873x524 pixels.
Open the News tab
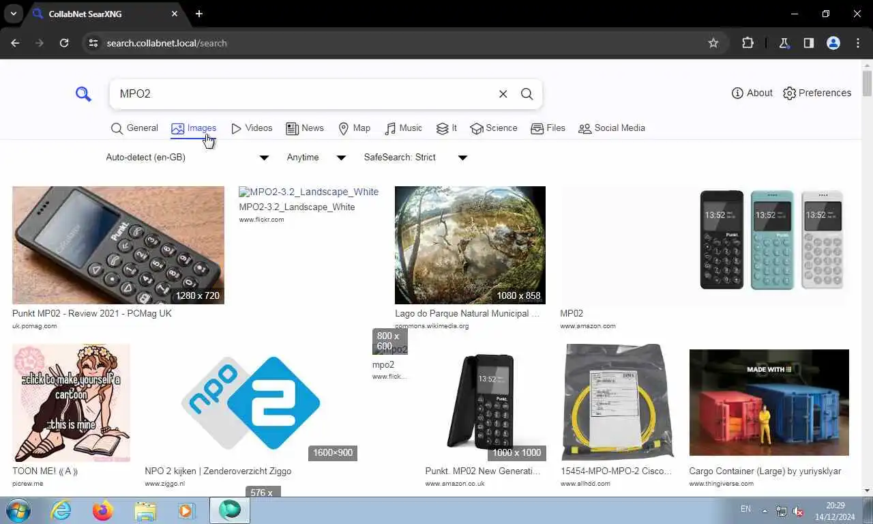(305, 128)
